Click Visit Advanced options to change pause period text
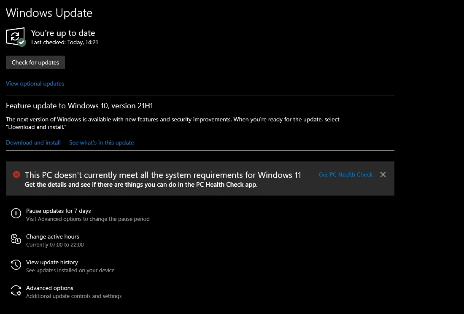The image size is (464, 314). point(88,219)
